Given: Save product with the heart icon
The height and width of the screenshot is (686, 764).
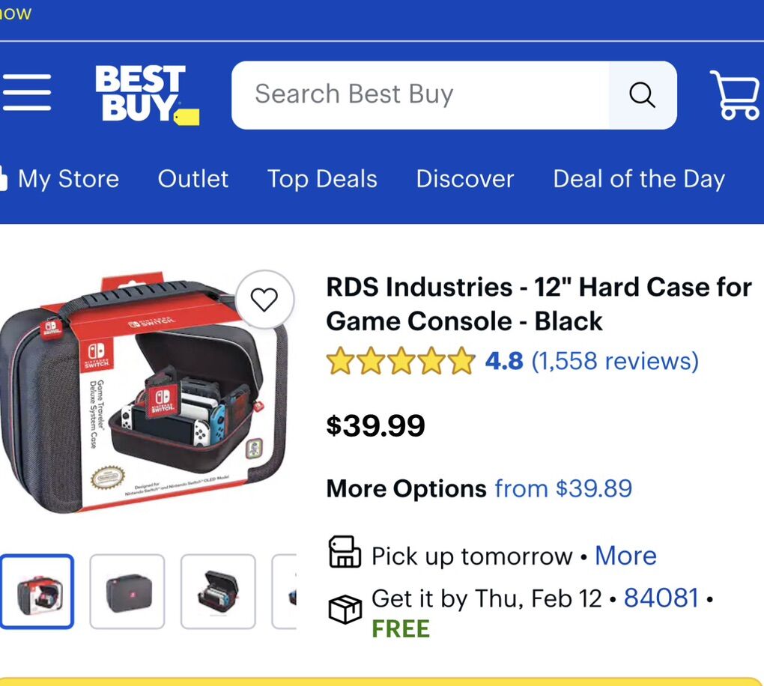Looking at the screenshot, I should tap(264, 300).
